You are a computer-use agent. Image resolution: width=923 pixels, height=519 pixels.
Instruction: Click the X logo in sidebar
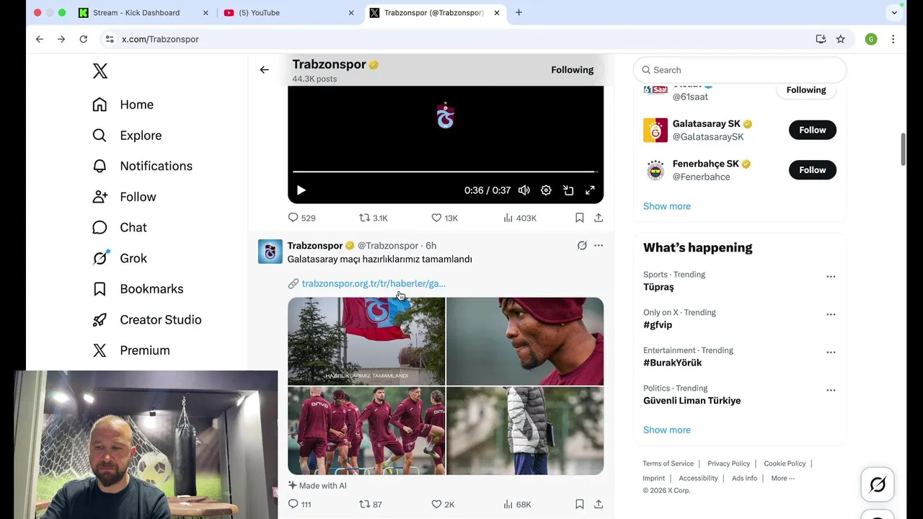tap(100, 71)
